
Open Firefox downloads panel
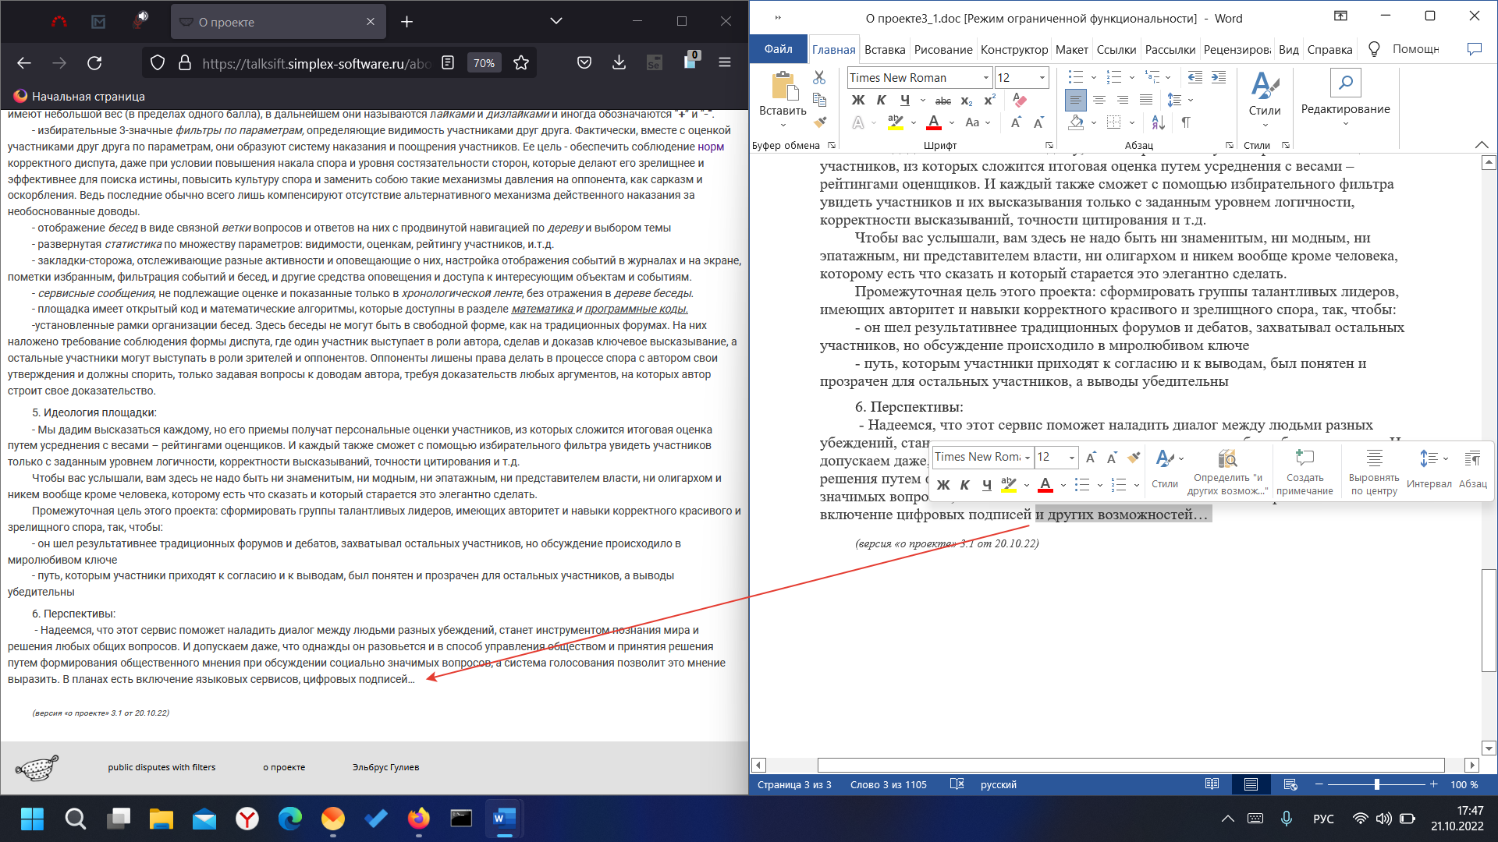(619, 63)
